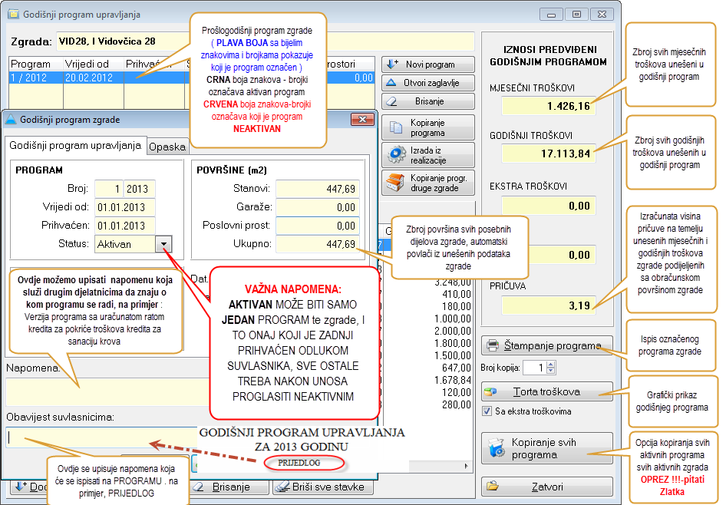This screenshot has width=726, height=505.
Task: Click the Broj year field showing 2013
Action: [140, 189]
